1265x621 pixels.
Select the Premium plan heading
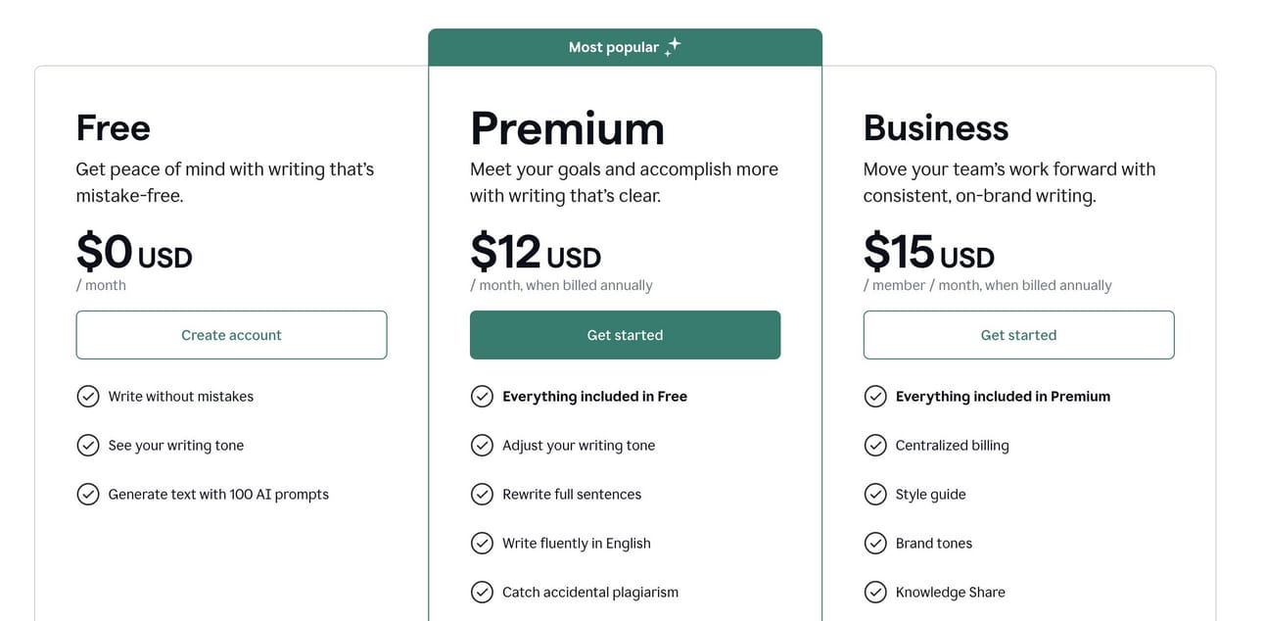click(567, 128)
